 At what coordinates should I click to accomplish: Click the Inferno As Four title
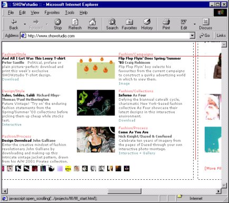tap(132, 95)
